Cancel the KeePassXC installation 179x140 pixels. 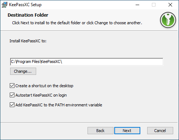pos(160,131)
